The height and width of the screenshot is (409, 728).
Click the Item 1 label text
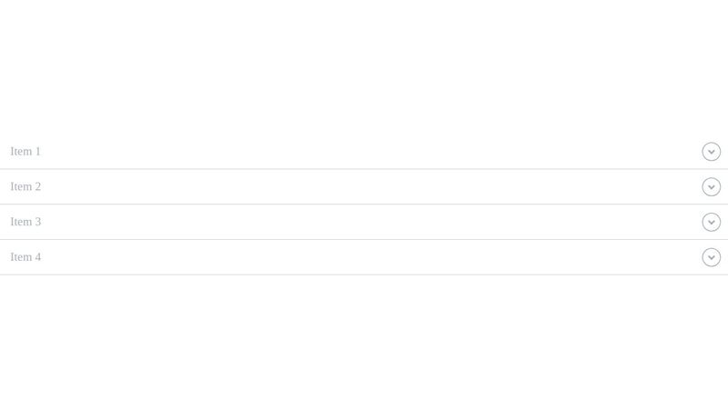(x=25, y=152)
